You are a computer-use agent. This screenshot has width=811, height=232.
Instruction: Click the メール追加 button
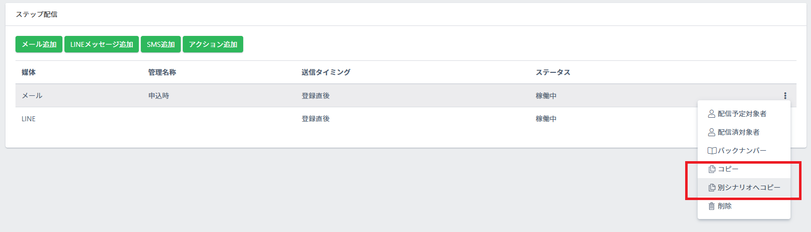(39, 44)
